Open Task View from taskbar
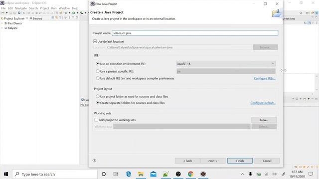The image size is (319, 179). [116, 174]
